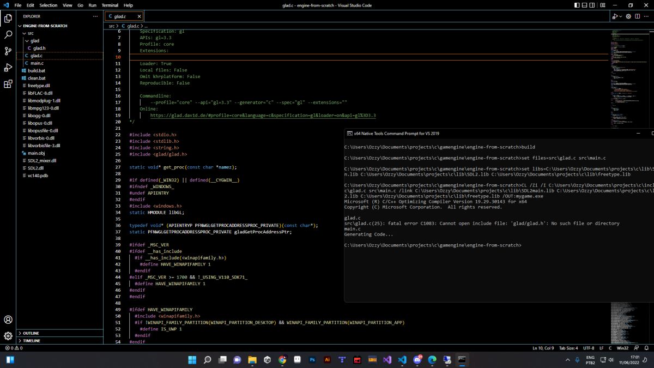Follow the glad.dav1d.de link in code

(263, 116)
